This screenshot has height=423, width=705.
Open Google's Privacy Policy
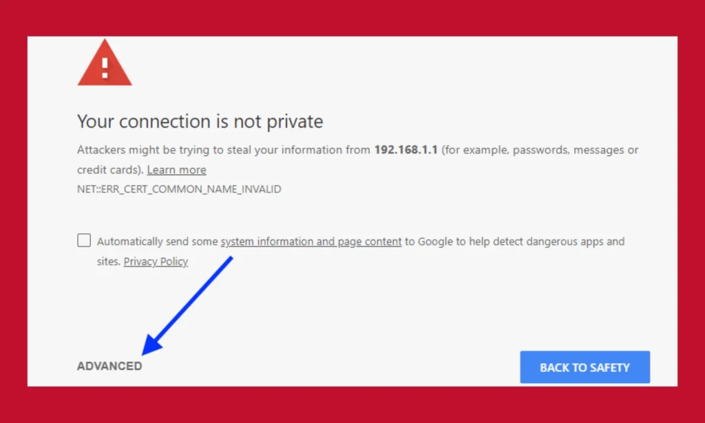156,261
